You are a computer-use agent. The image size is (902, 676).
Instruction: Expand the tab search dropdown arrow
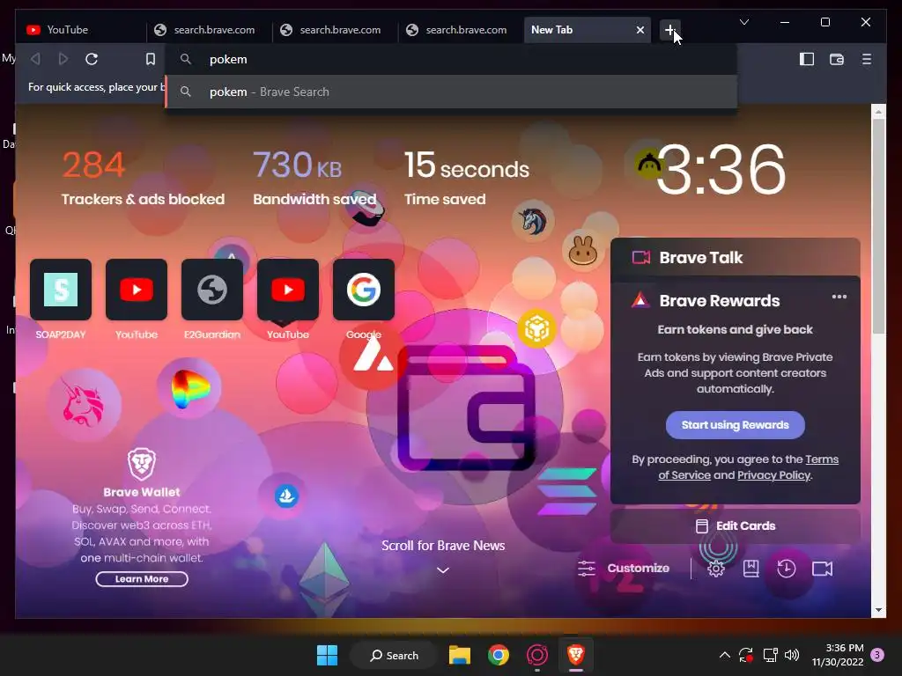(x=743, y=22)
